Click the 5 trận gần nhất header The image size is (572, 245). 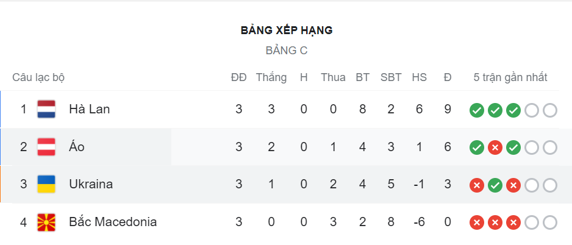510,77
